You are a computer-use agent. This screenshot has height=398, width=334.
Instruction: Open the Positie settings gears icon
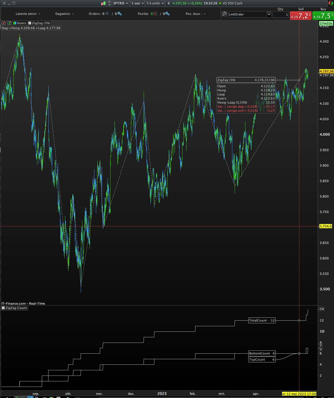[167, 14]
